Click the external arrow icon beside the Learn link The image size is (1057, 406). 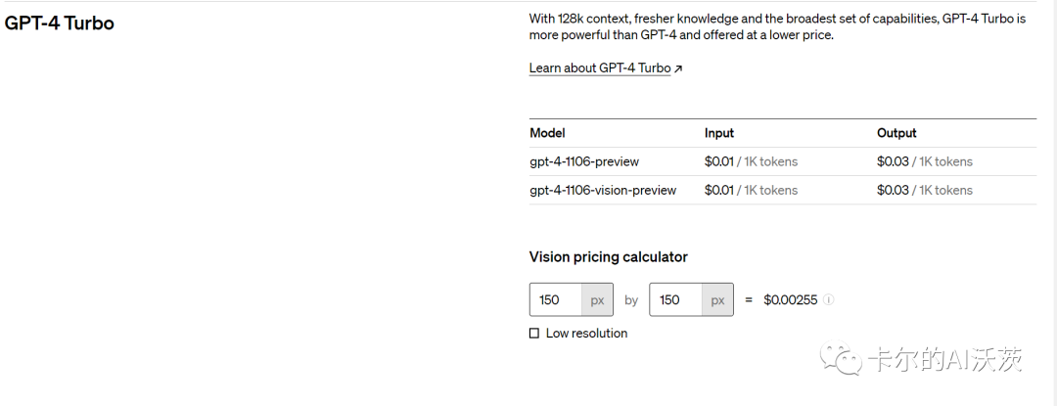coord(679,68)
